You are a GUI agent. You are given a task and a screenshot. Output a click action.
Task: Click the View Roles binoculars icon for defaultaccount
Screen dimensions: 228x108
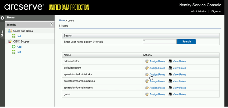[x=170, y=68]
